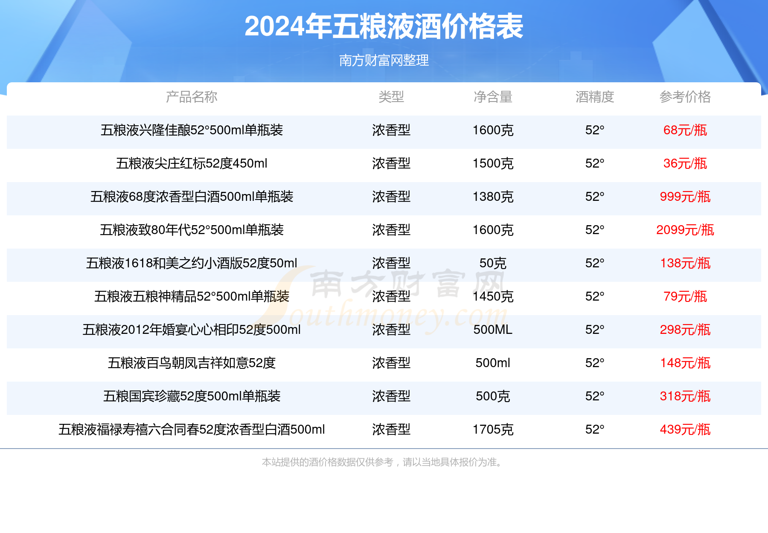Click the footer disclaimer 本站提供的酒价格数据仅供参考

(327, 462)
